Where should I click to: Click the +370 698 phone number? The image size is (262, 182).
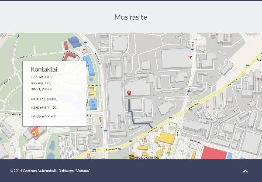44,107
